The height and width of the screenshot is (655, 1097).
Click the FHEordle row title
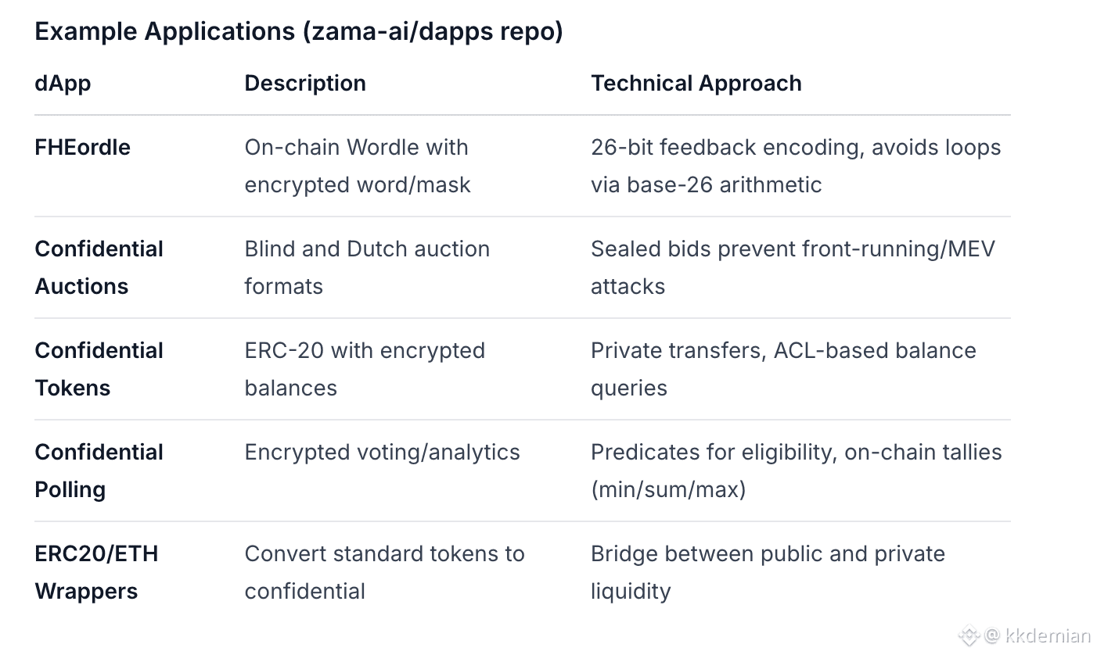pyautogui.click(x=83, y=147)
